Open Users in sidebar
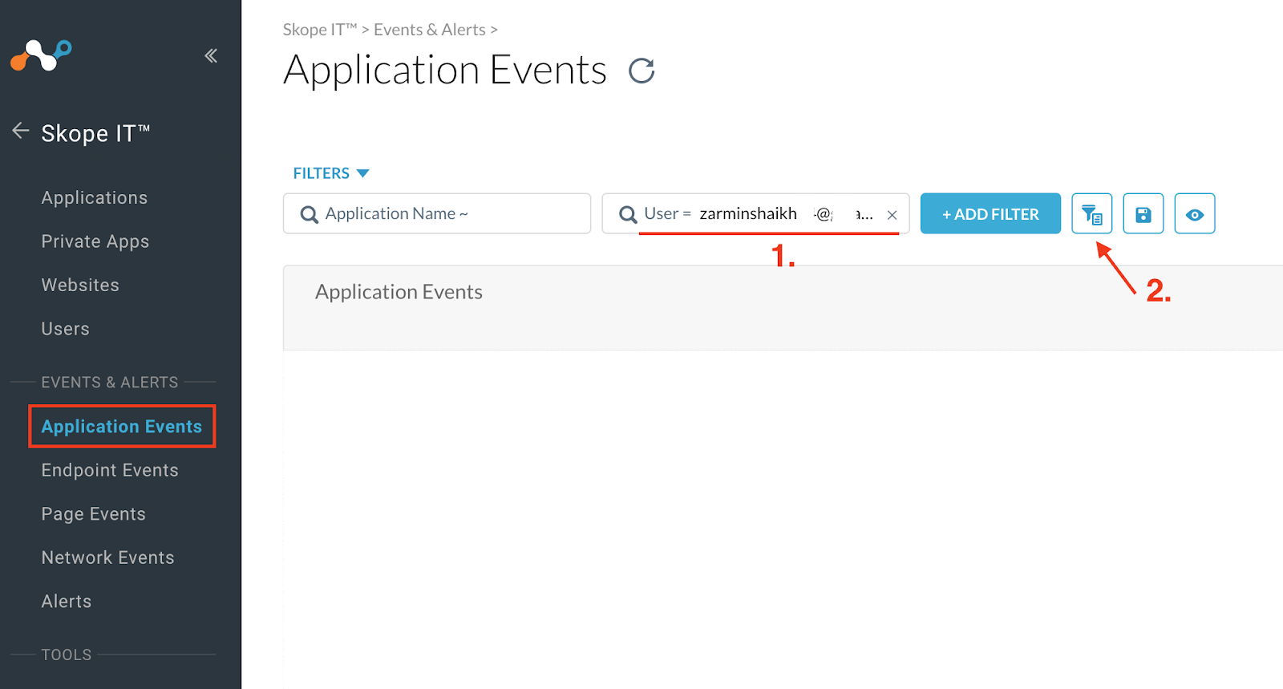Screen dimensions: 1283x689 tap(66, 329)
